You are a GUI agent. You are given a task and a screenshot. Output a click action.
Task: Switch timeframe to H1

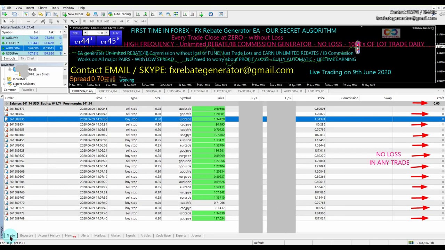coord(114,22)
